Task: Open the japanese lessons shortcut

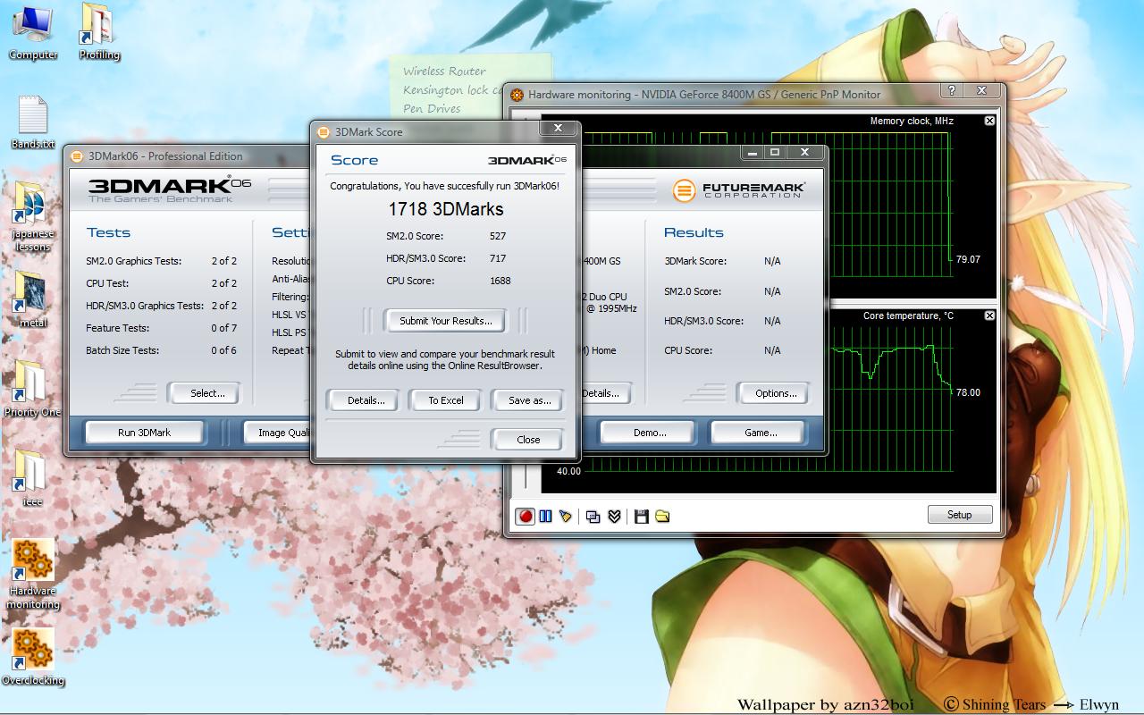Action: click(x=33, y=216)
